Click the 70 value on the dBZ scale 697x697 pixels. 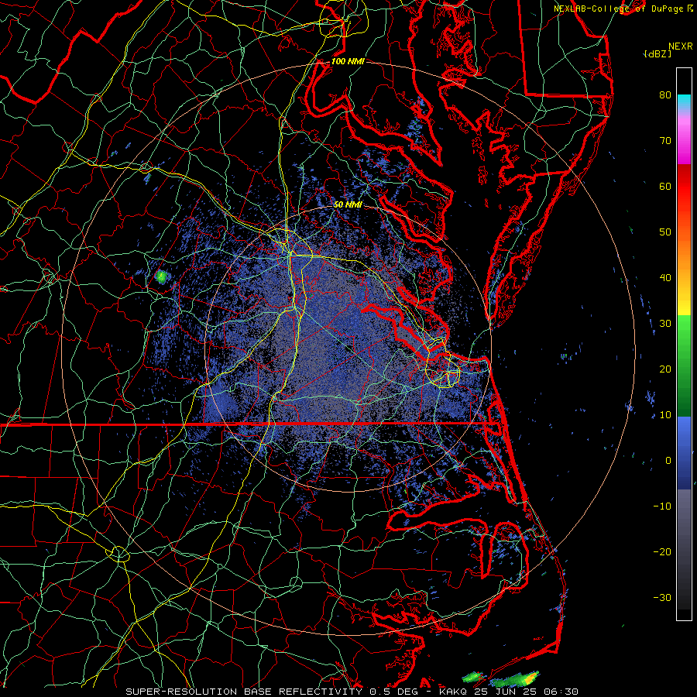[665, 140]
